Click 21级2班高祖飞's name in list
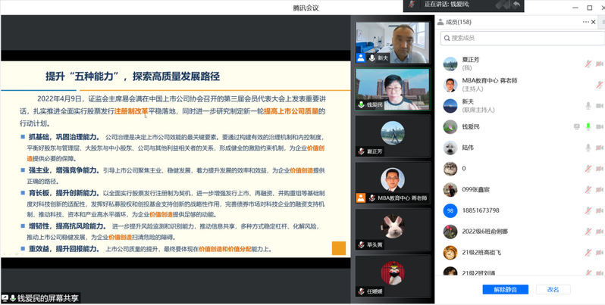 click(481, 252)
